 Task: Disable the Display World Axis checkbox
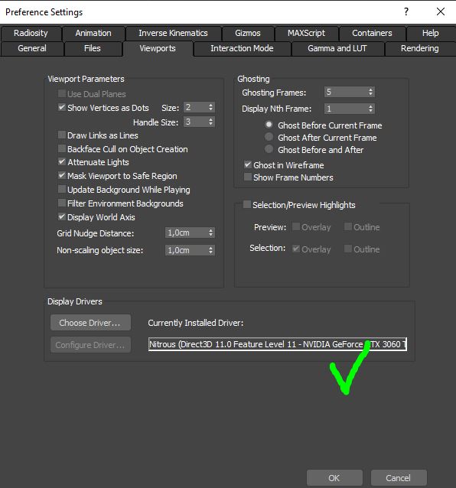62,217
